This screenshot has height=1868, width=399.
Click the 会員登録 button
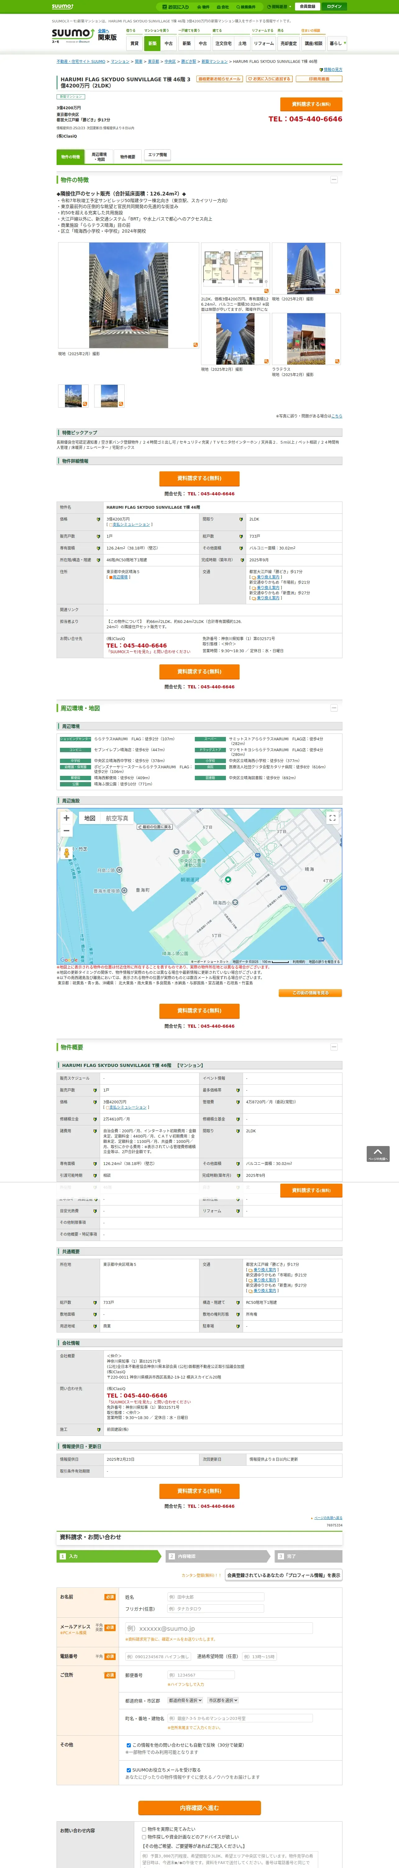[x=307, y=7]
